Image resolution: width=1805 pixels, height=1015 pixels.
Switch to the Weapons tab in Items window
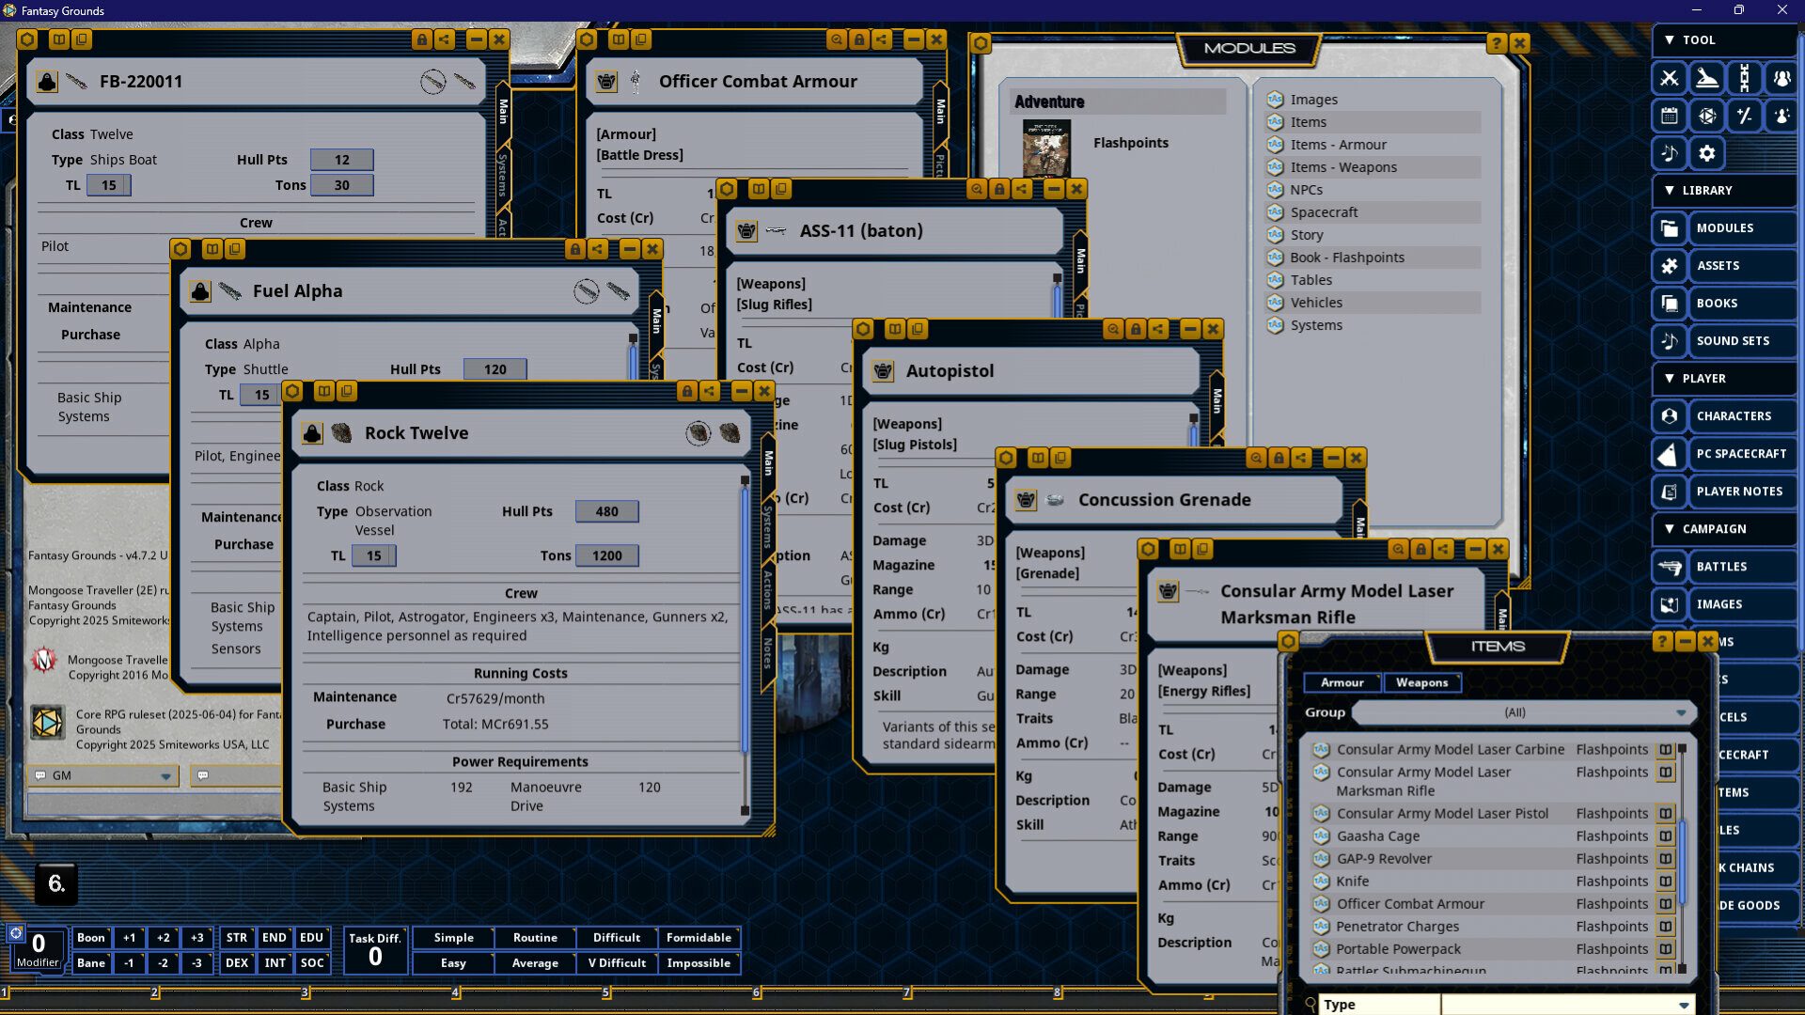point(1422,682)
